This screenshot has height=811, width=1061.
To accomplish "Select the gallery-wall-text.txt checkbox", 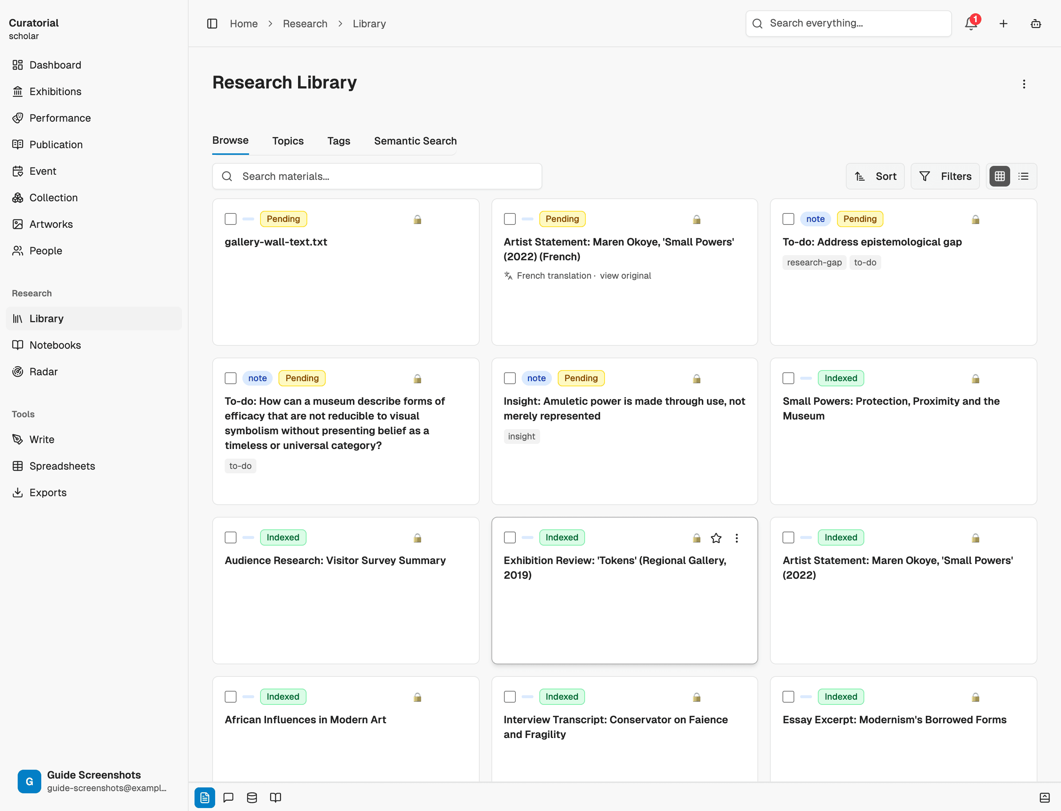I will point(231,219).
